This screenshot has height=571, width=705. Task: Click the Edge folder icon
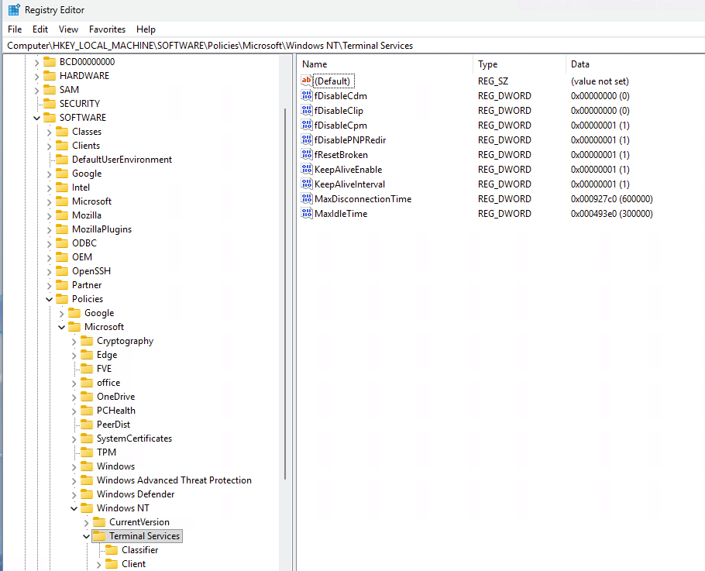[x=87, y=355]
